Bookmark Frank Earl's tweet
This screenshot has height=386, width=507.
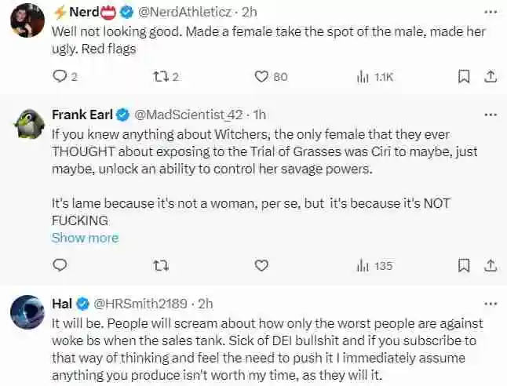(x=464, y=266)
